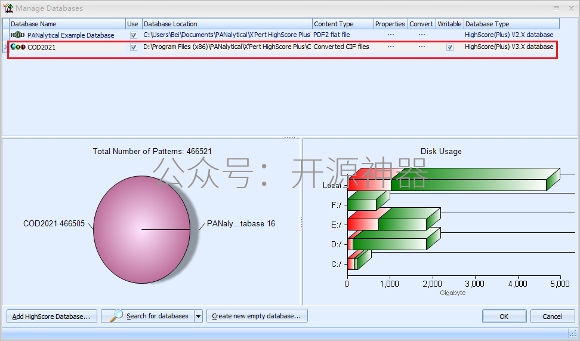The image size is (580, 341).
Task: Click the row selector arrow beside COD2021
Action: coord(5,47)
